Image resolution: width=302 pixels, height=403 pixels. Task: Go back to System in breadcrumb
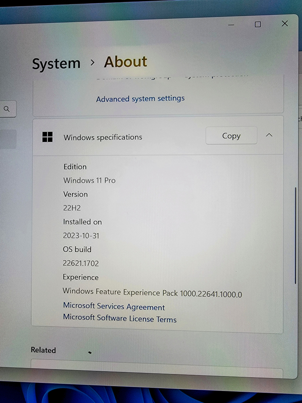56,64
